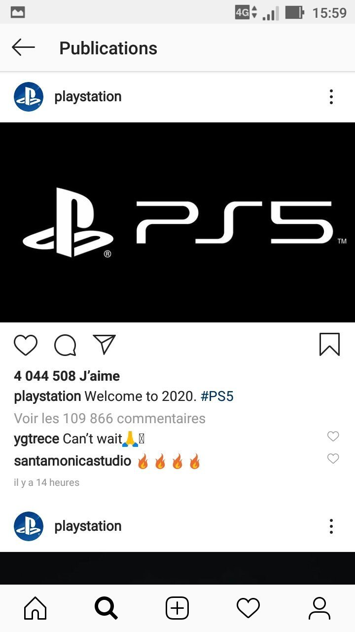Viewport: 355px width, 632px height.
Task: View all 109 866 commentaires
Action: [110, 418]
